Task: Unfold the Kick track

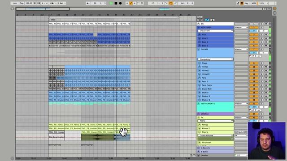Action: 200,34
